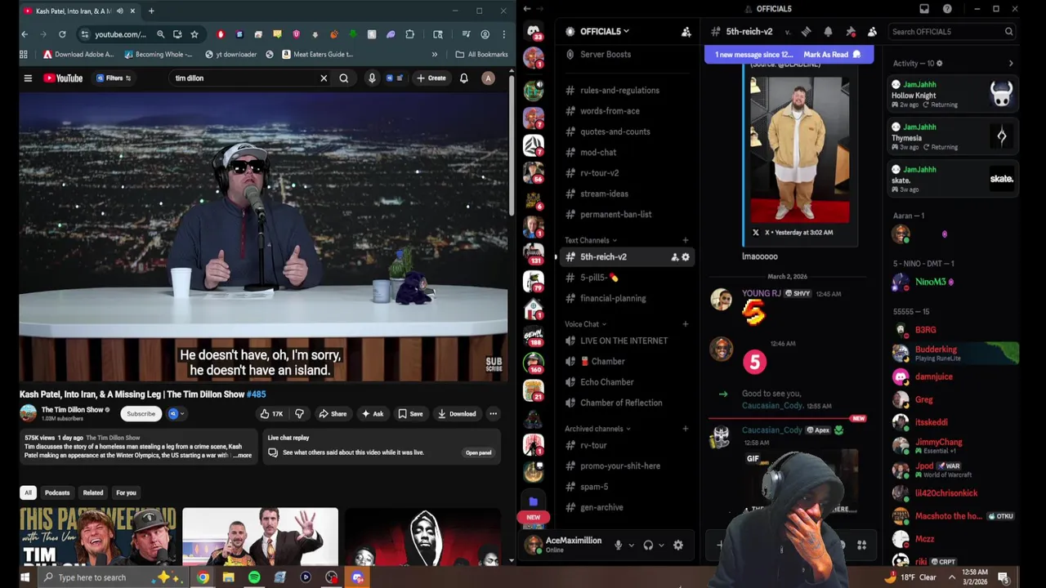Click the YouTube page vertical scrollbar
This screenshot has width=1046, height=588.
point(512,147)
